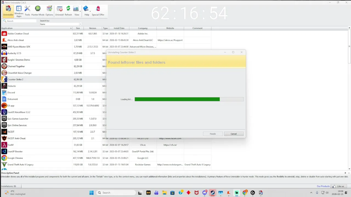Sort by the Company column header
Screen dimensions: 351x197
(x=143, y=28)
